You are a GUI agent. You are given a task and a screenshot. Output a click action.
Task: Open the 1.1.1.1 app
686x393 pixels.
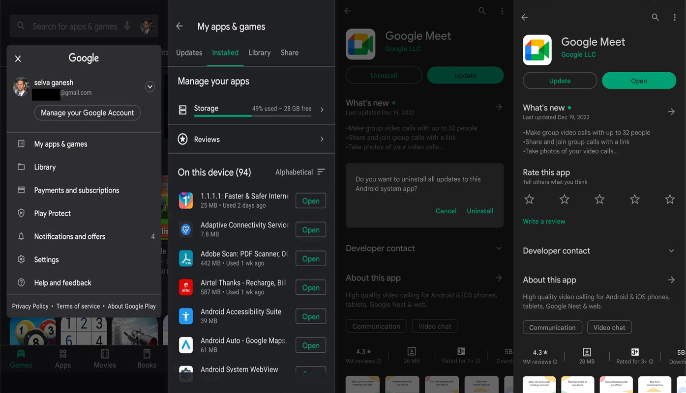[x=311, y=201]
